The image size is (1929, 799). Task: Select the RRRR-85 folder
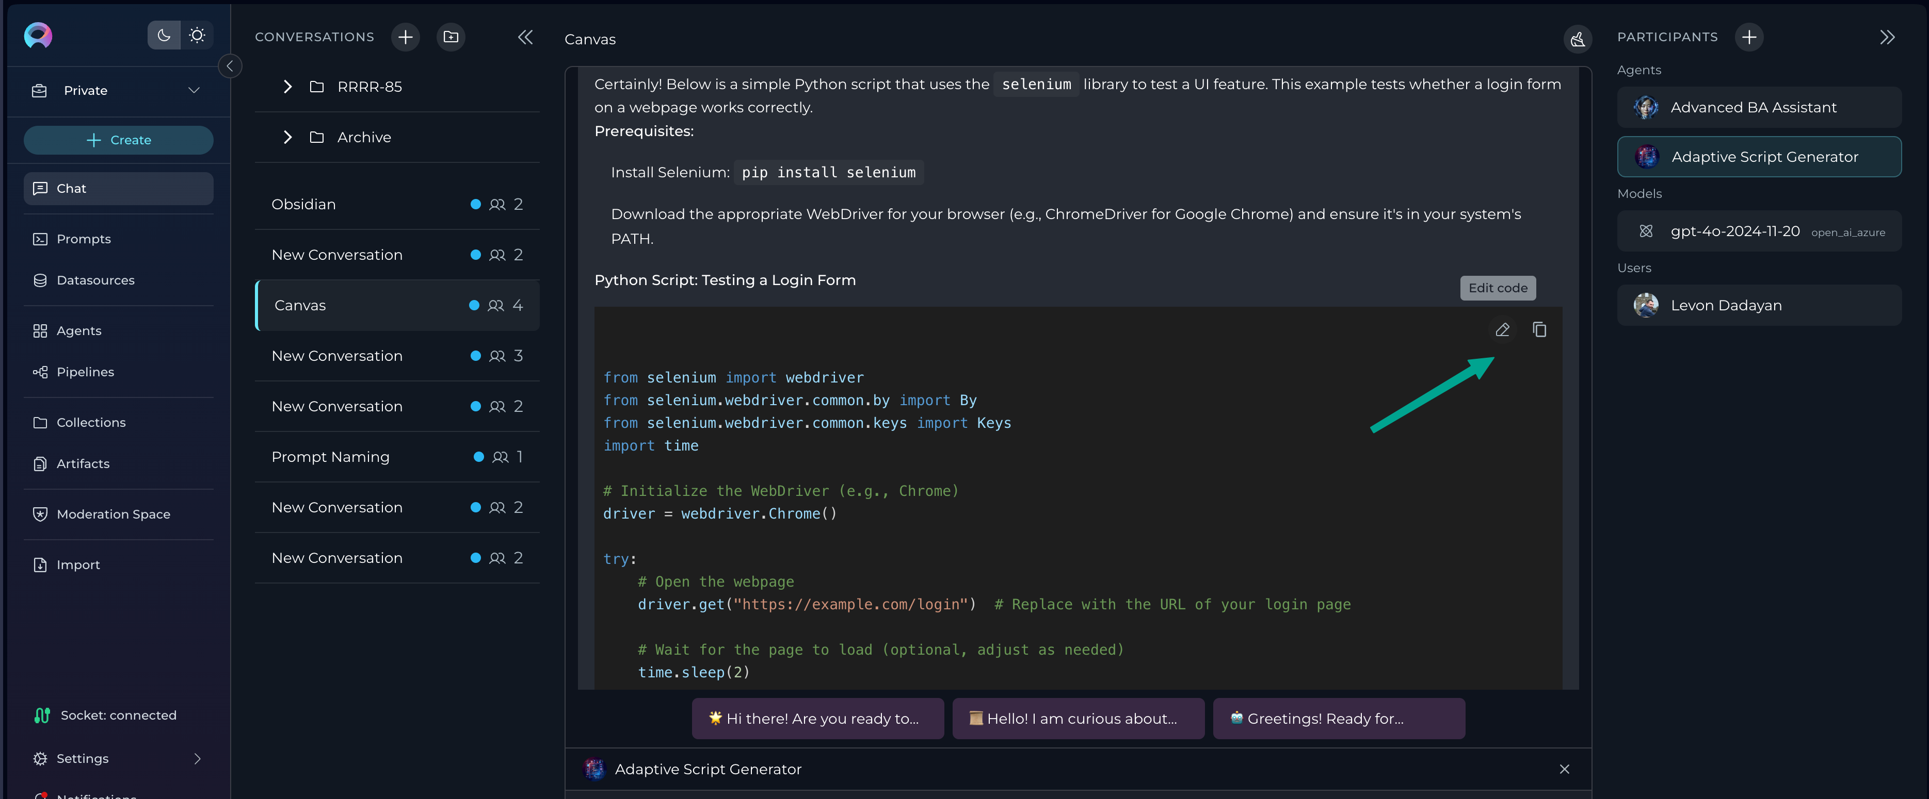[x=397, y=87]
